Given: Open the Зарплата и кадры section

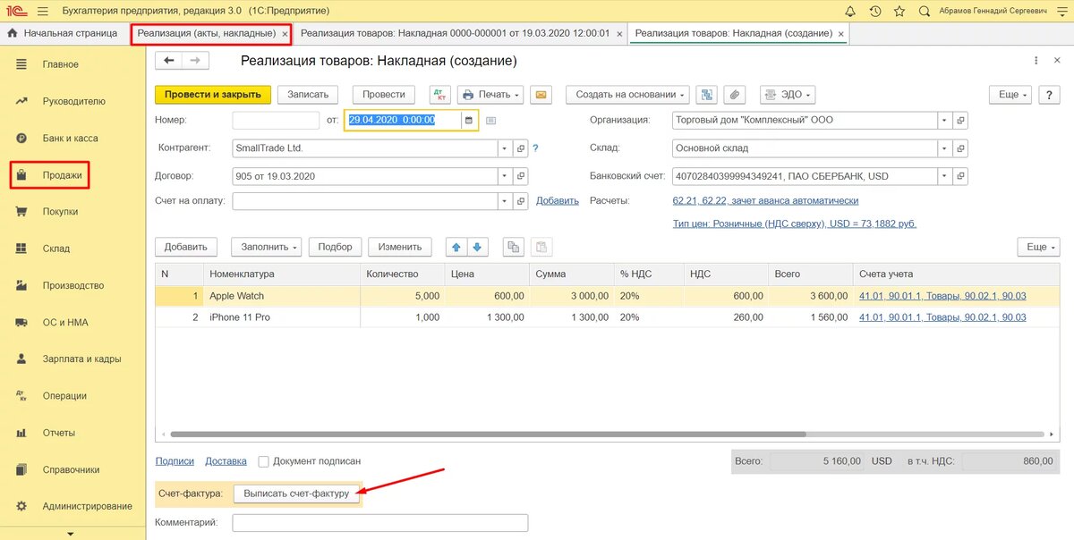Looking at the screenshot, I should pyautogui.click(x=81, y=359).
